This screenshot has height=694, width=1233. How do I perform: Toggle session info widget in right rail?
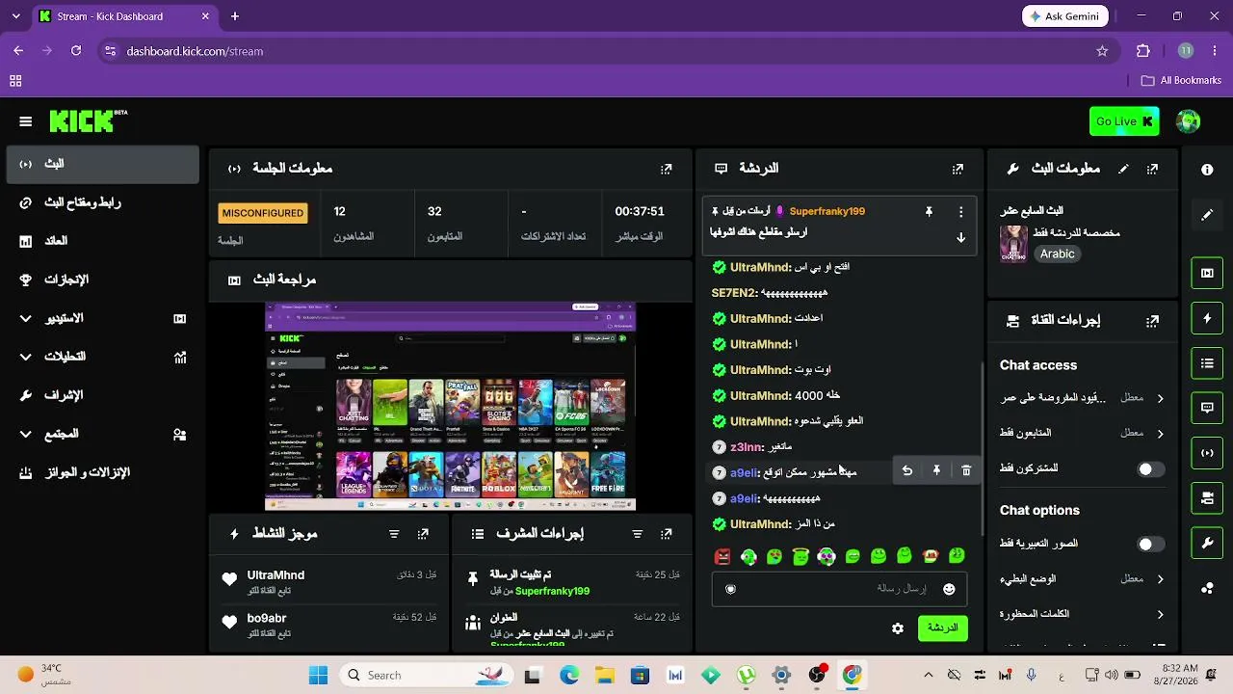pyautogui.click(x=1207, y=453)
